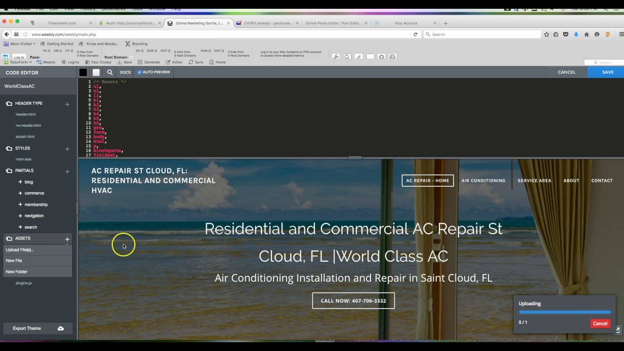This screenshot has height=351, width=624.
Task: Open the Firefox hamburger menu
Action: (x=622, y=34)
